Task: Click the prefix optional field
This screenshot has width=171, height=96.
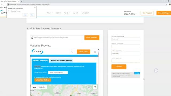Action: 126,54
